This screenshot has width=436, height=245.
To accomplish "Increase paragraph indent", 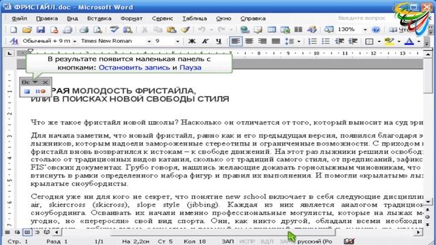I will coord(353,42).
